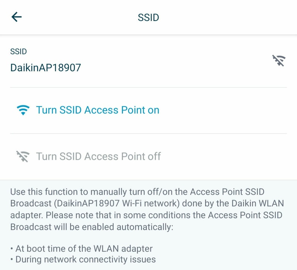Click the small SSID field label

coord(18,52)
